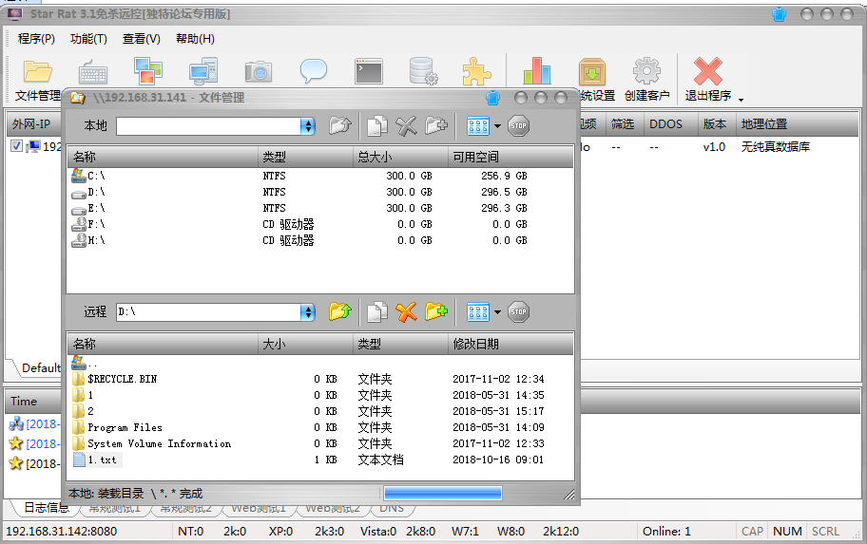Change remote pane view mode icon
Viewport: 867px width, 544px height.
[x=478, y=312]
